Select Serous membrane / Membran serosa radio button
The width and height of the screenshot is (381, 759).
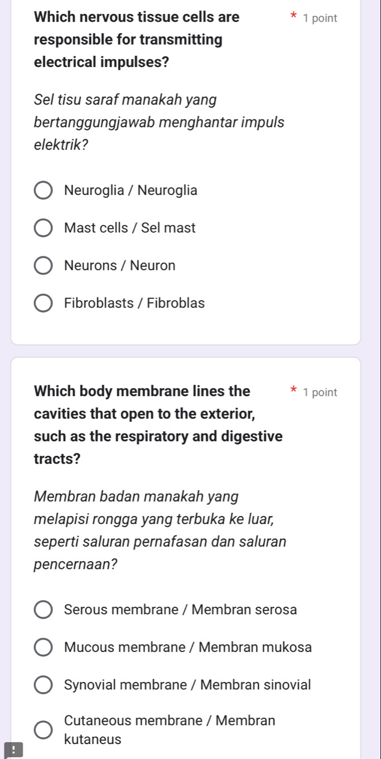[x=44, y=610]
